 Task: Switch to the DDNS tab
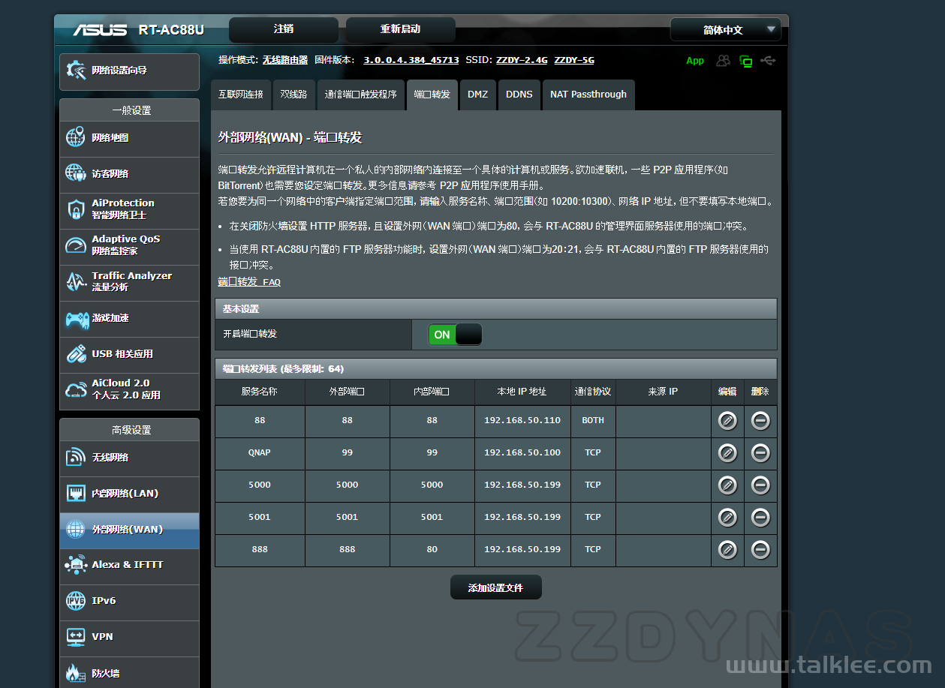point(519,95)
